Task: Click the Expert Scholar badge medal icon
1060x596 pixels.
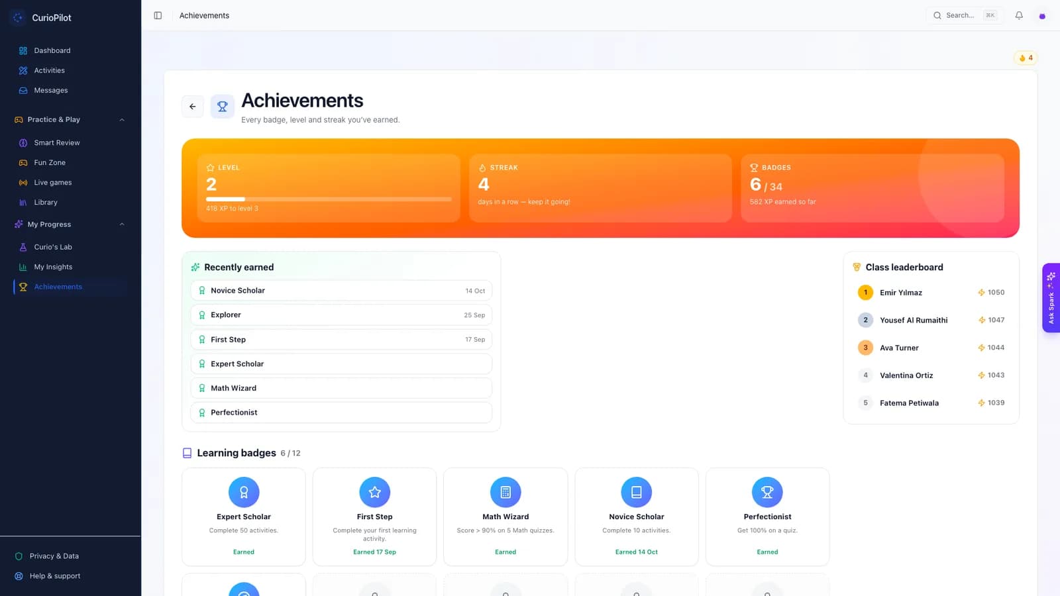Action: [244, 492]
